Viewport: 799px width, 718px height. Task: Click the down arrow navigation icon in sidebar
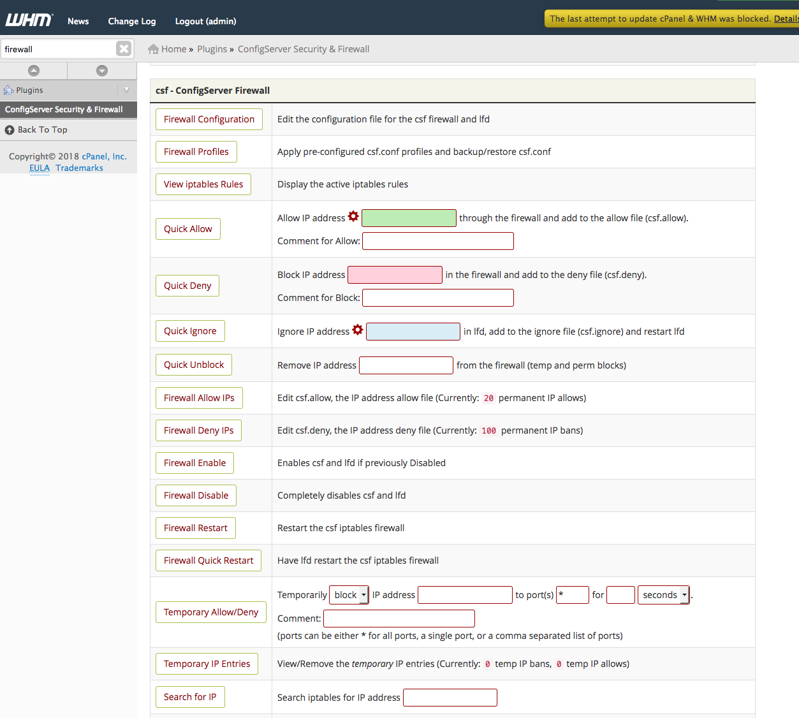102,71
